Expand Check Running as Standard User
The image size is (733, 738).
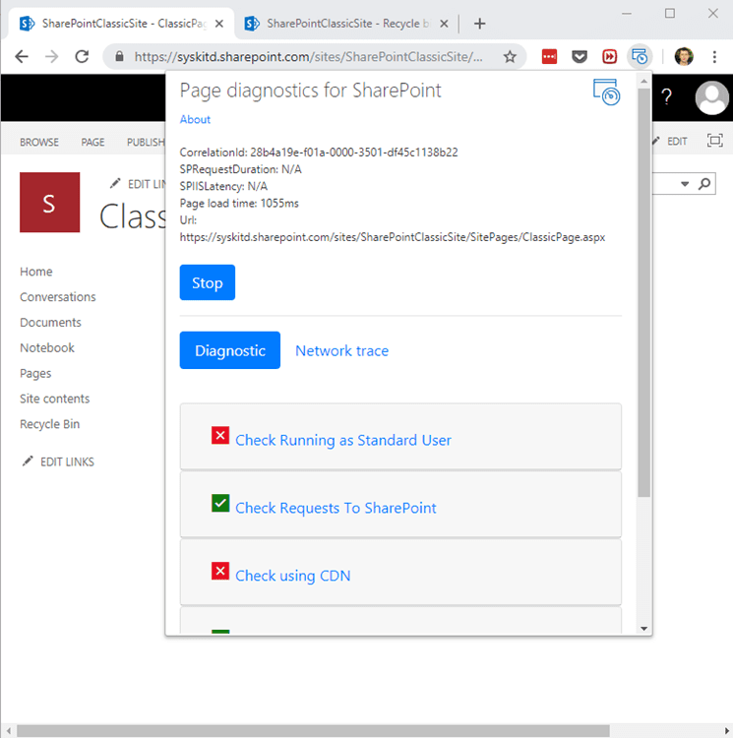pyautogui.click(x=343, y=440)
